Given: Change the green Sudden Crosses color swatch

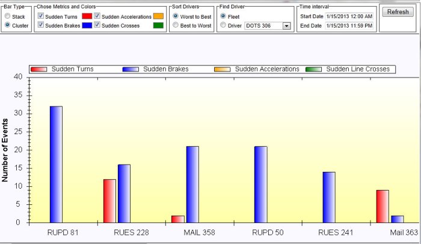Looking at the screenshot, I should point(158,25).
